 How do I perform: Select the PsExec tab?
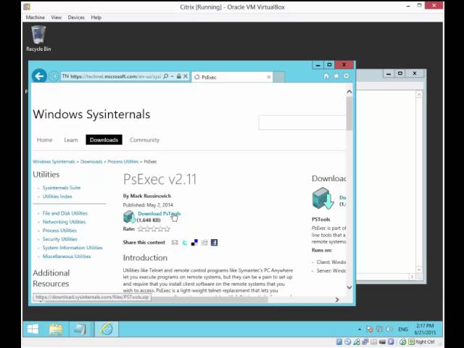point(232,77)
